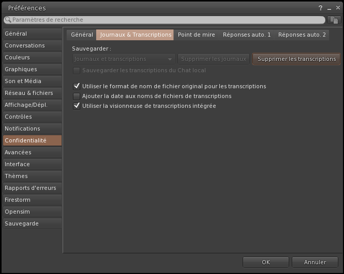Image resolution: width=344 pixels, height=274 pixels.
Task: Minimize the Préférences window
Action: [x=328, y=8]
